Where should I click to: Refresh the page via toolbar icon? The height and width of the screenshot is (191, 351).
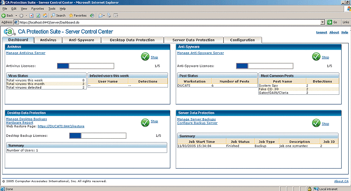(x=38, y=15)
